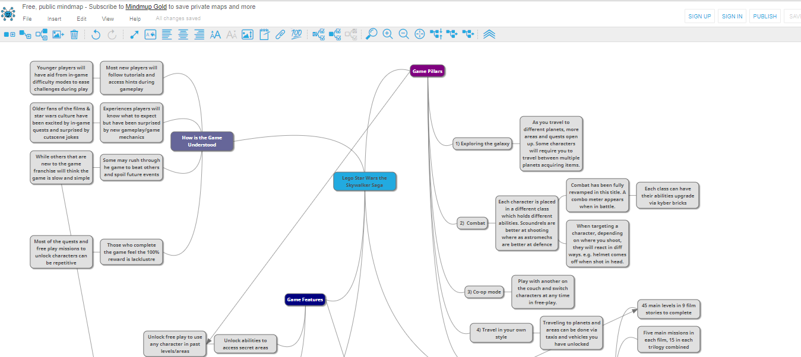Select the Play with another on couch node
801x357 pixels.
click(543, 292)
